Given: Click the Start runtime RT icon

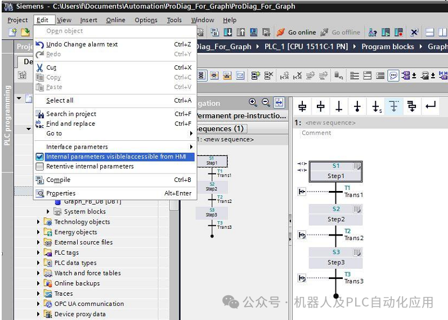Looking at the screenshot, I should click(266, 32).
